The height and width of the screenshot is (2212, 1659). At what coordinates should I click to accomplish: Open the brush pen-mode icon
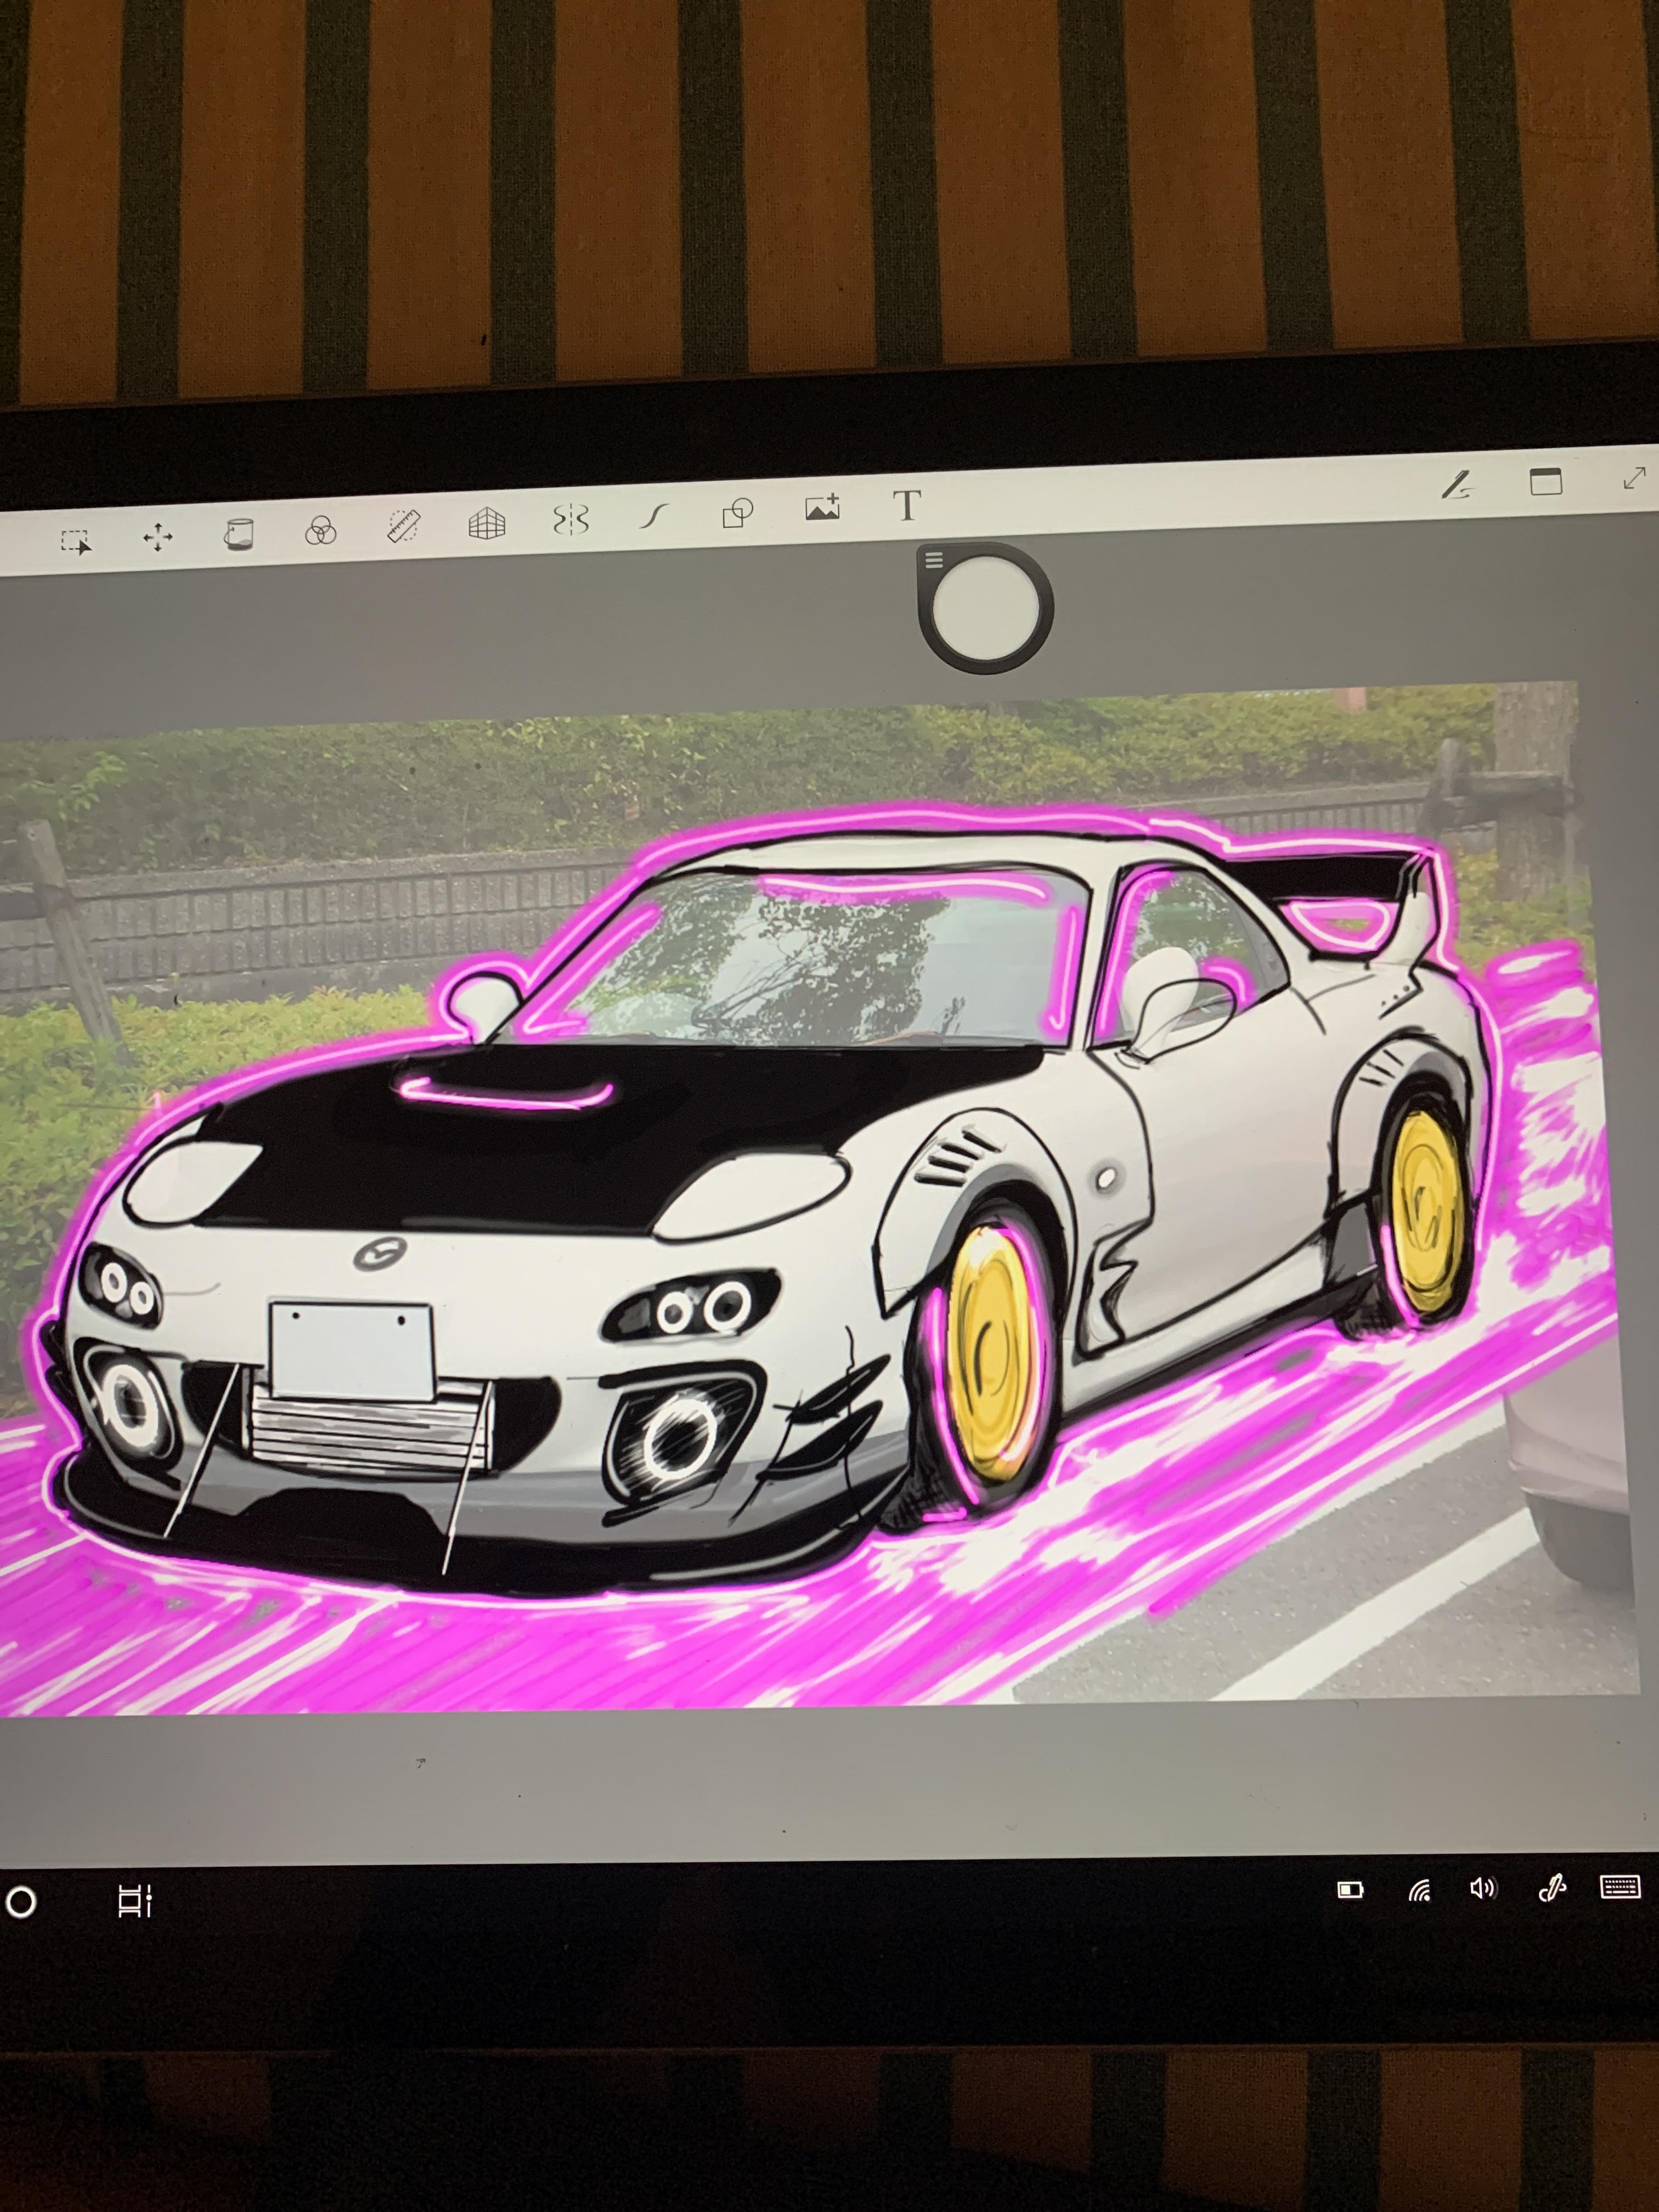1457,485
